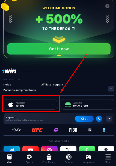Download the Application for Android
The width and height of the screenshot is (116, 166).
pos(87,104)
